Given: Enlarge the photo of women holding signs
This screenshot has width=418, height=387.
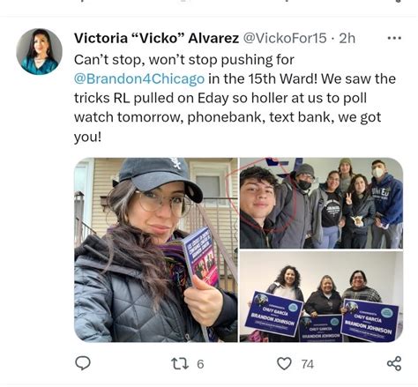Looking at the screenshot, I should 321,296.
